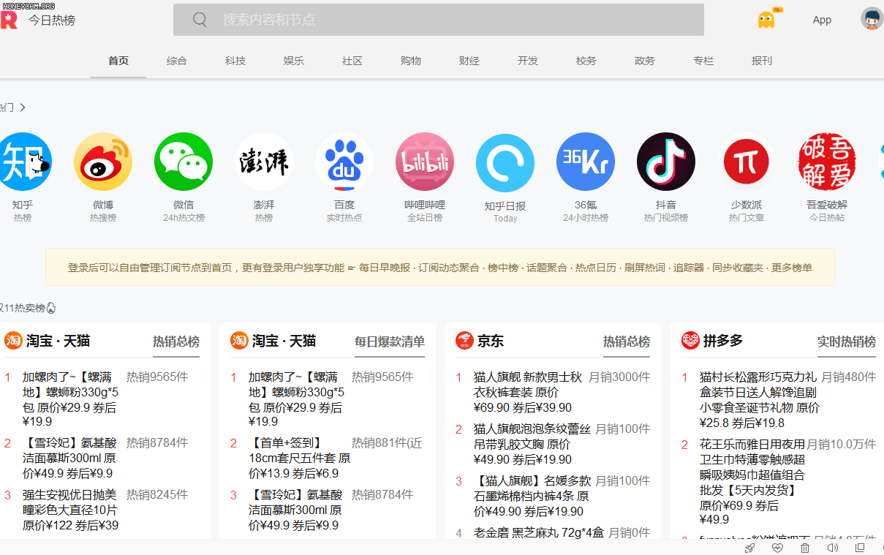884x555 pixels.
Task: Open the 吾爱破解 hot posts icon
Action: point(827,162)
